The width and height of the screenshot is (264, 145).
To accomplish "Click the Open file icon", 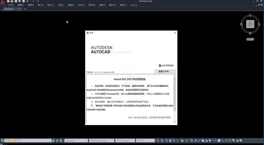I will (x=12, y=1).
